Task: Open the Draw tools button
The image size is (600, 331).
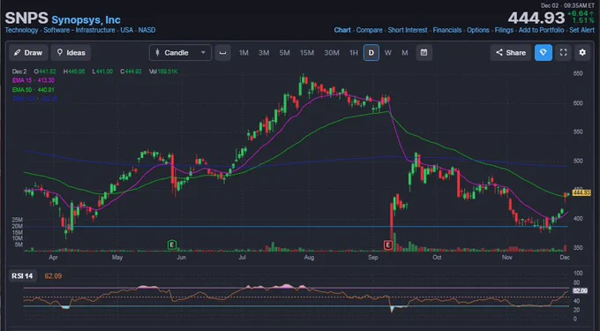Action: (x=28, y=53)
